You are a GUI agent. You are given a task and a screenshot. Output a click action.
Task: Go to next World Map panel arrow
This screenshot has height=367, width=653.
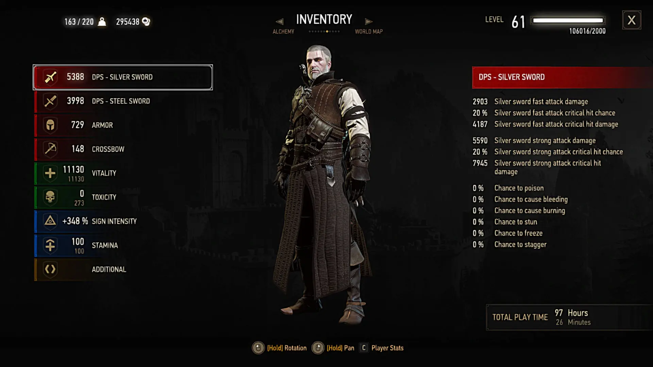click(x=369, y=22)
